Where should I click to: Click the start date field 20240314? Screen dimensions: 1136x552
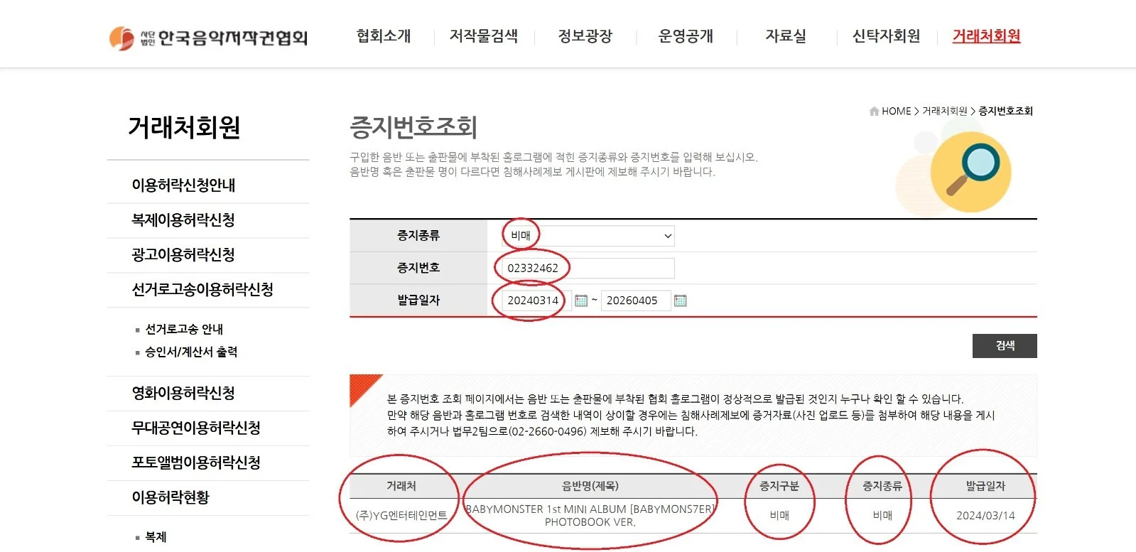pos(536,301)
